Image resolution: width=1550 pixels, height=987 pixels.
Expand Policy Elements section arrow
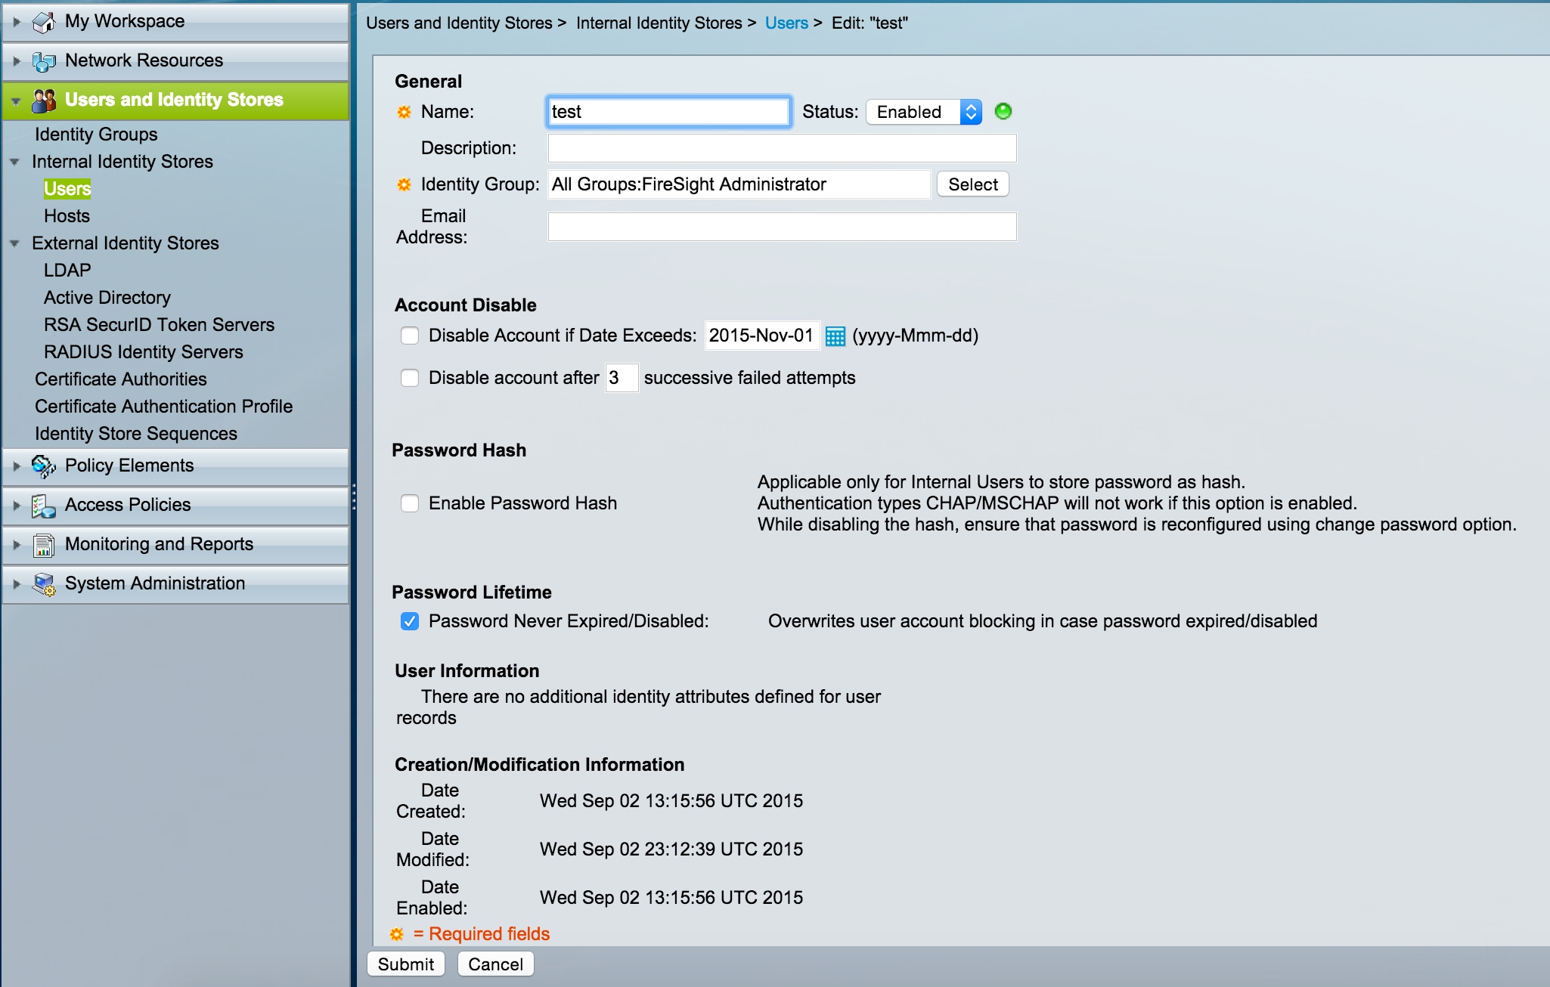click(x=17, y=466)
